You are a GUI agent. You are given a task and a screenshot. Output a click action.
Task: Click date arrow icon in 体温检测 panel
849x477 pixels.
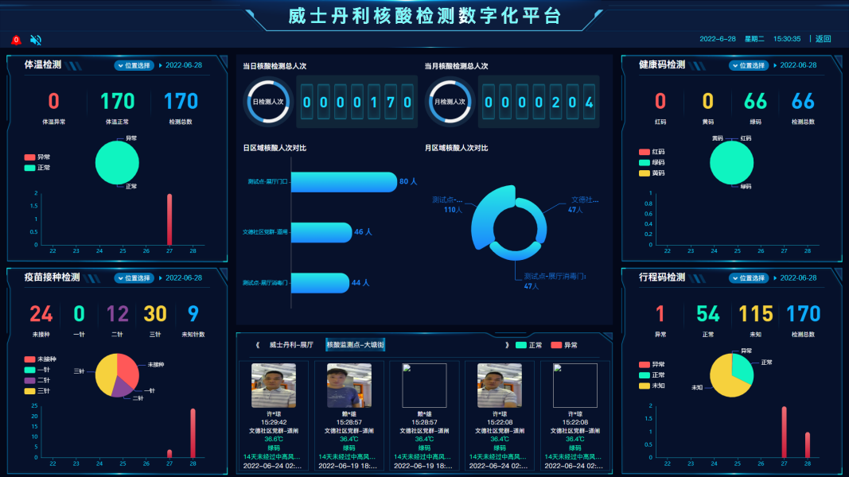[x=160, y=66]
